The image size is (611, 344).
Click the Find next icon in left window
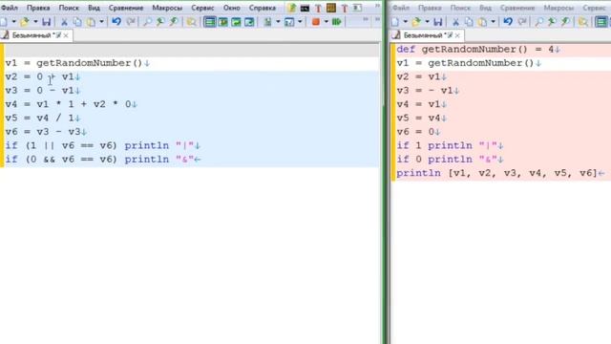tap(160, 22)
